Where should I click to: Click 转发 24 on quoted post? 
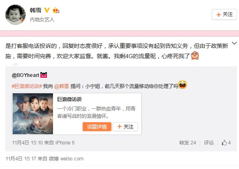[x=188, y=143]
